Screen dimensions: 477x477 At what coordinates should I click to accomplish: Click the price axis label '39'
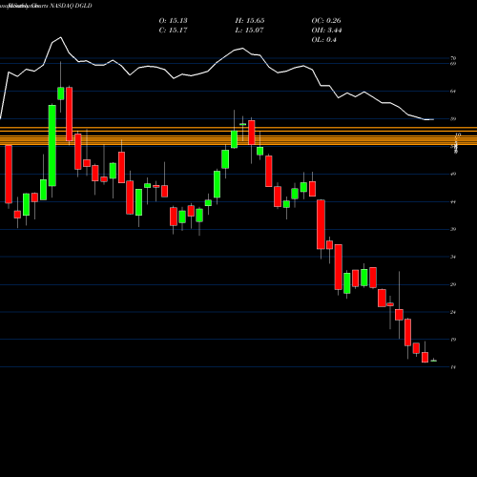click(x=453, y=229)
